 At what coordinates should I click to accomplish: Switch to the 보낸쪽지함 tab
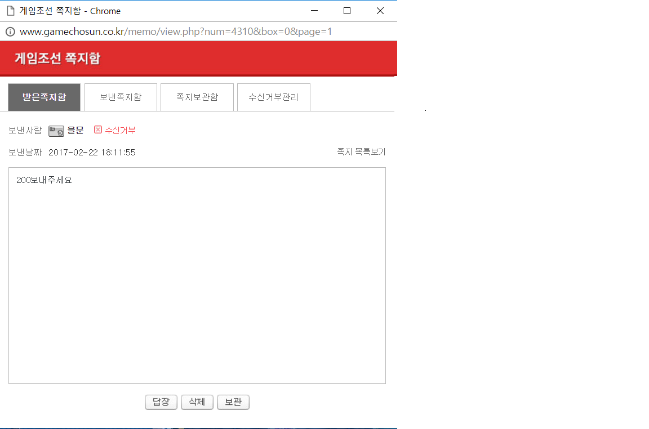coord(121,97)
